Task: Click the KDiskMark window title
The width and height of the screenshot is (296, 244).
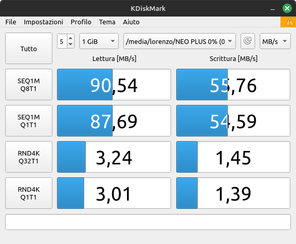Action: tap(148, 8)
